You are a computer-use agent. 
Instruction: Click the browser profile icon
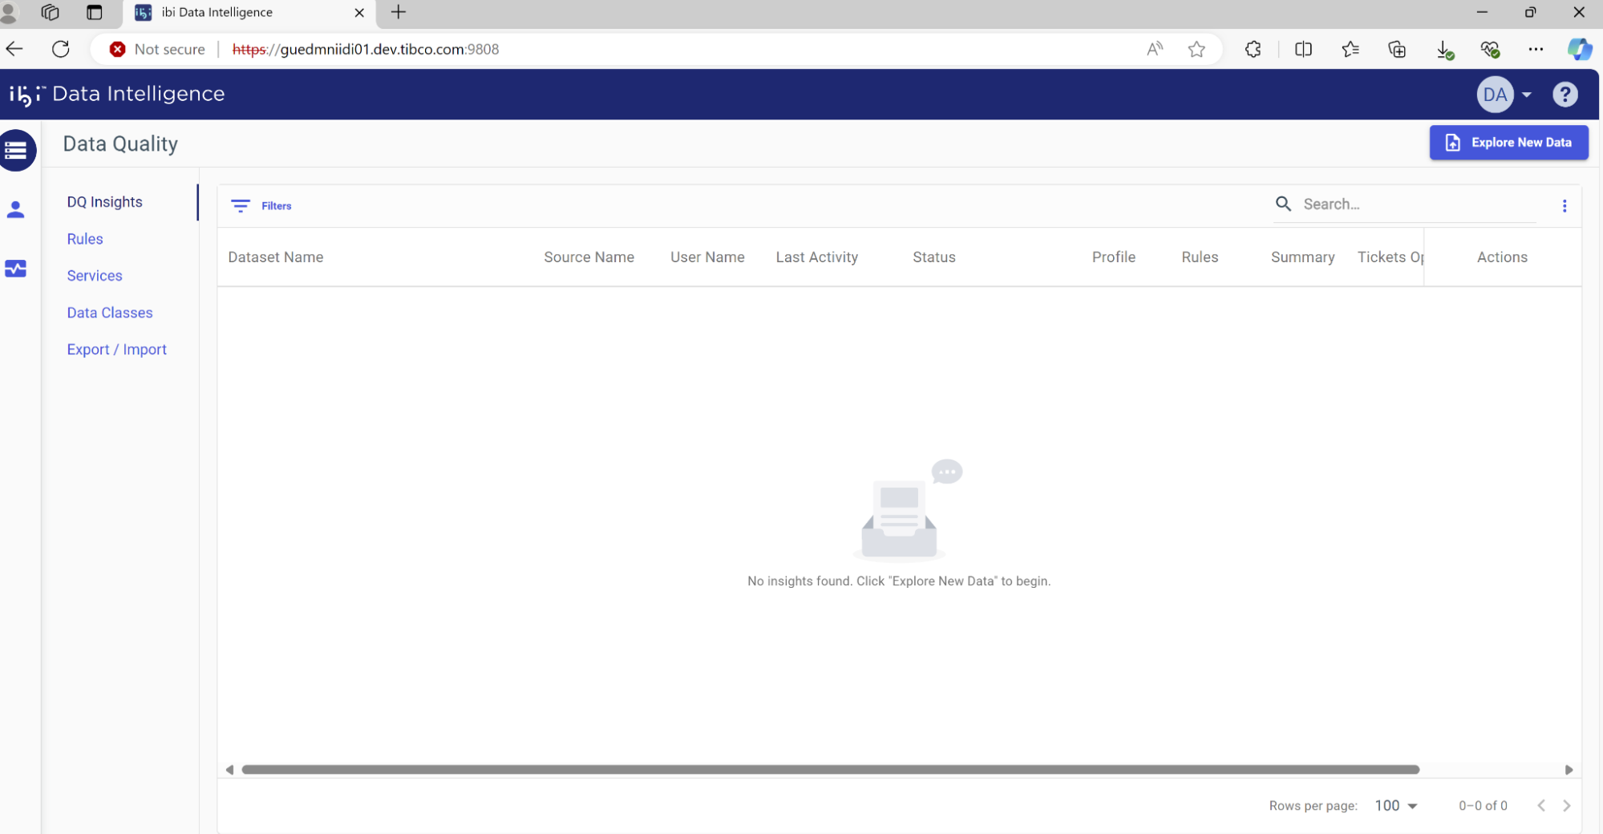point(9,12)
